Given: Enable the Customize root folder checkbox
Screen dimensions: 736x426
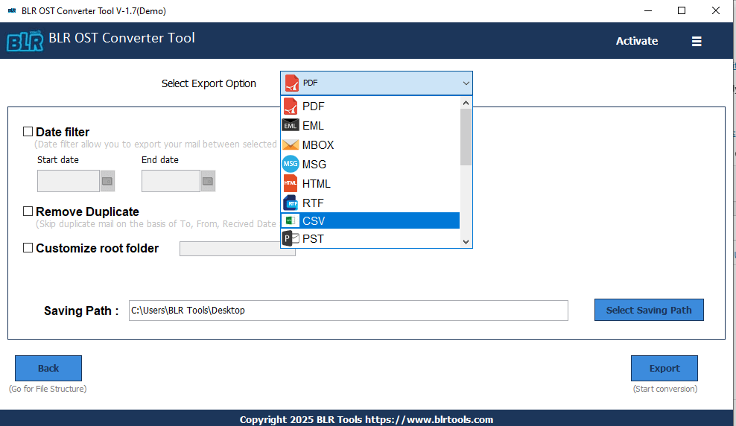Looking at the screenshot, I should [28, 247].
